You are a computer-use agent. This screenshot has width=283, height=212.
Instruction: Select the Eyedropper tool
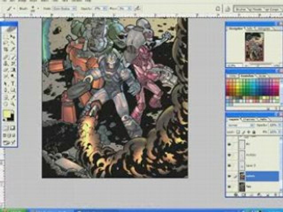coord(13,98)
